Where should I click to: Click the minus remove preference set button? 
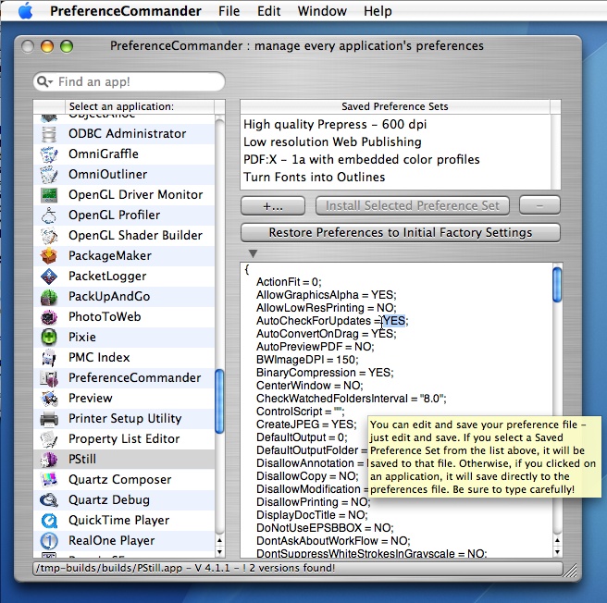(539, 206)
